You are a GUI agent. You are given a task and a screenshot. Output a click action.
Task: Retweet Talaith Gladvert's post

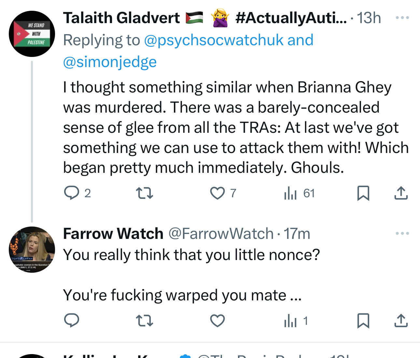144,193
